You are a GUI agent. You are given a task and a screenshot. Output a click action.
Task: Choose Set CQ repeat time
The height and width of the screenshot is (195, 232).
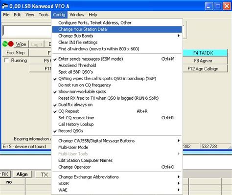(x=117, y=118)
